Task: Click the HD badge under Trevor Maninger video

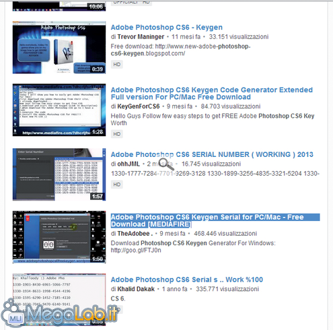Action: [117, 65]
